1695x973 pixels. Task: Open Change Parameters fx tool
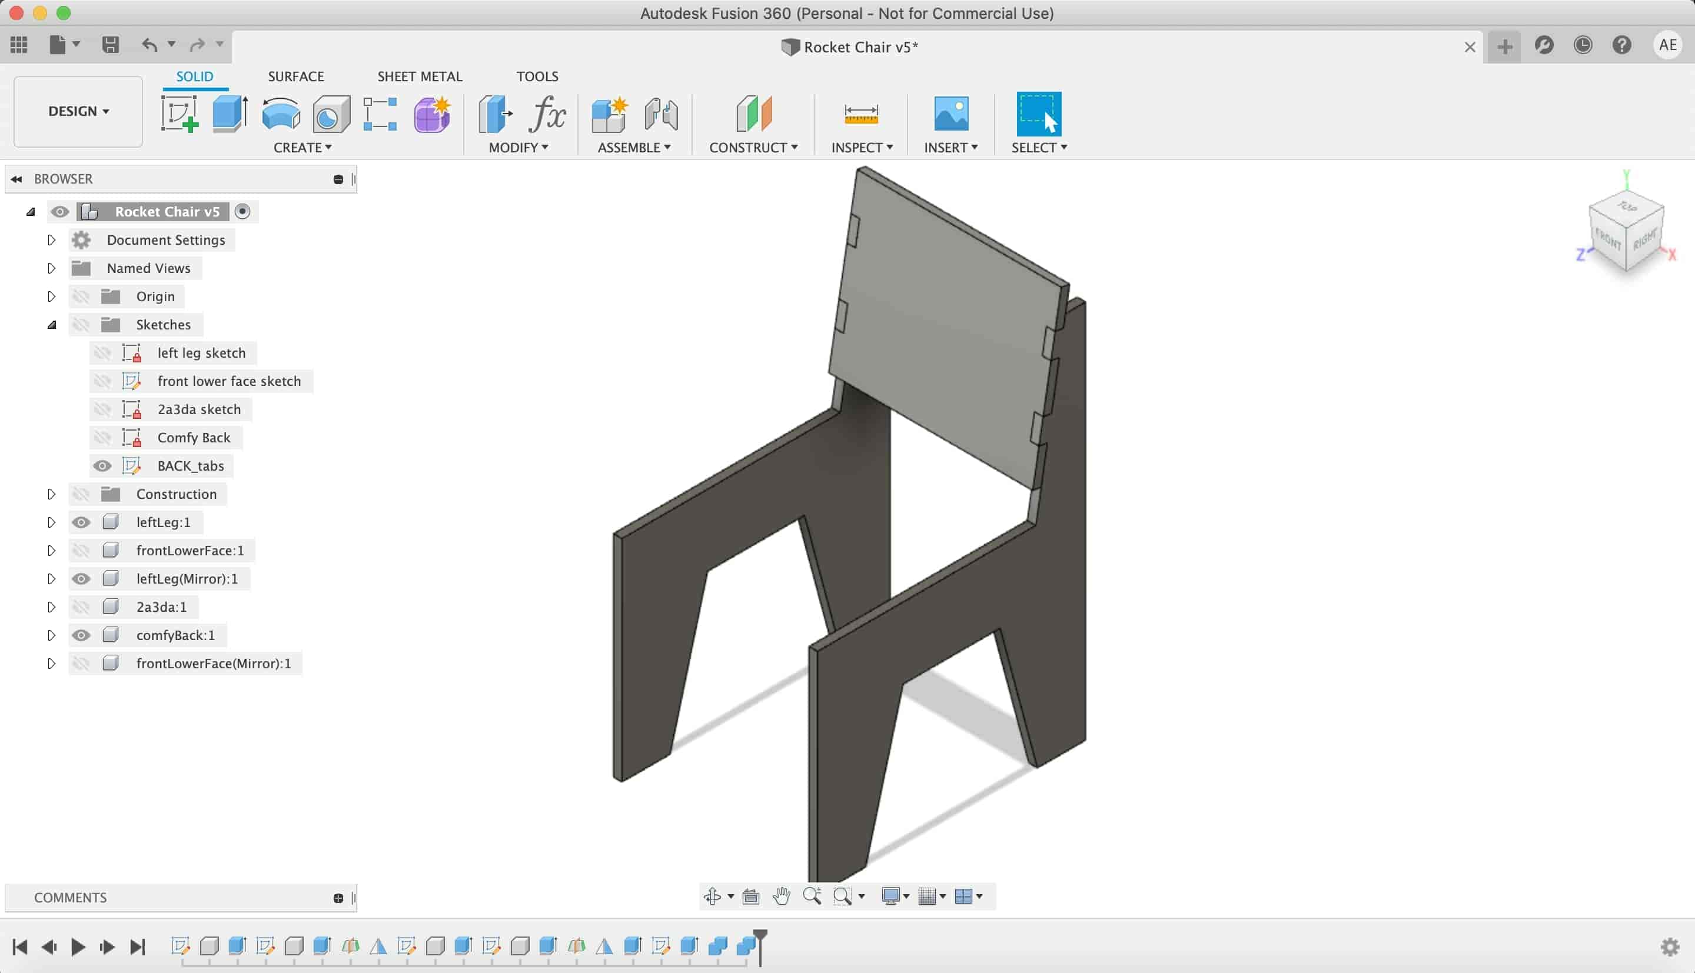(547, 114)
